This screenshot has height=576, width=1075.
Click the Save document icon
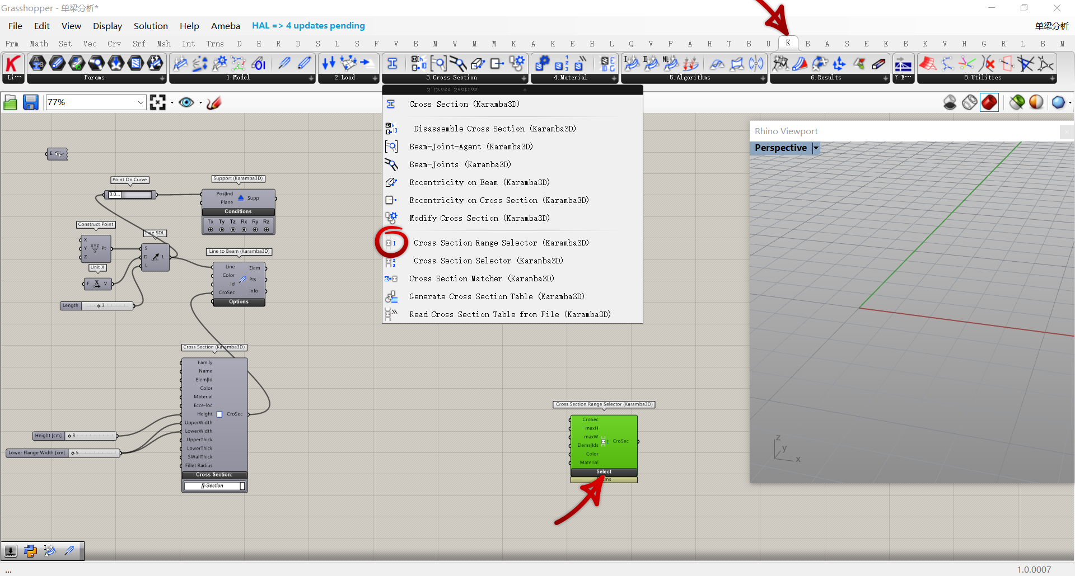pyautogui.click(x=30, y=102)
